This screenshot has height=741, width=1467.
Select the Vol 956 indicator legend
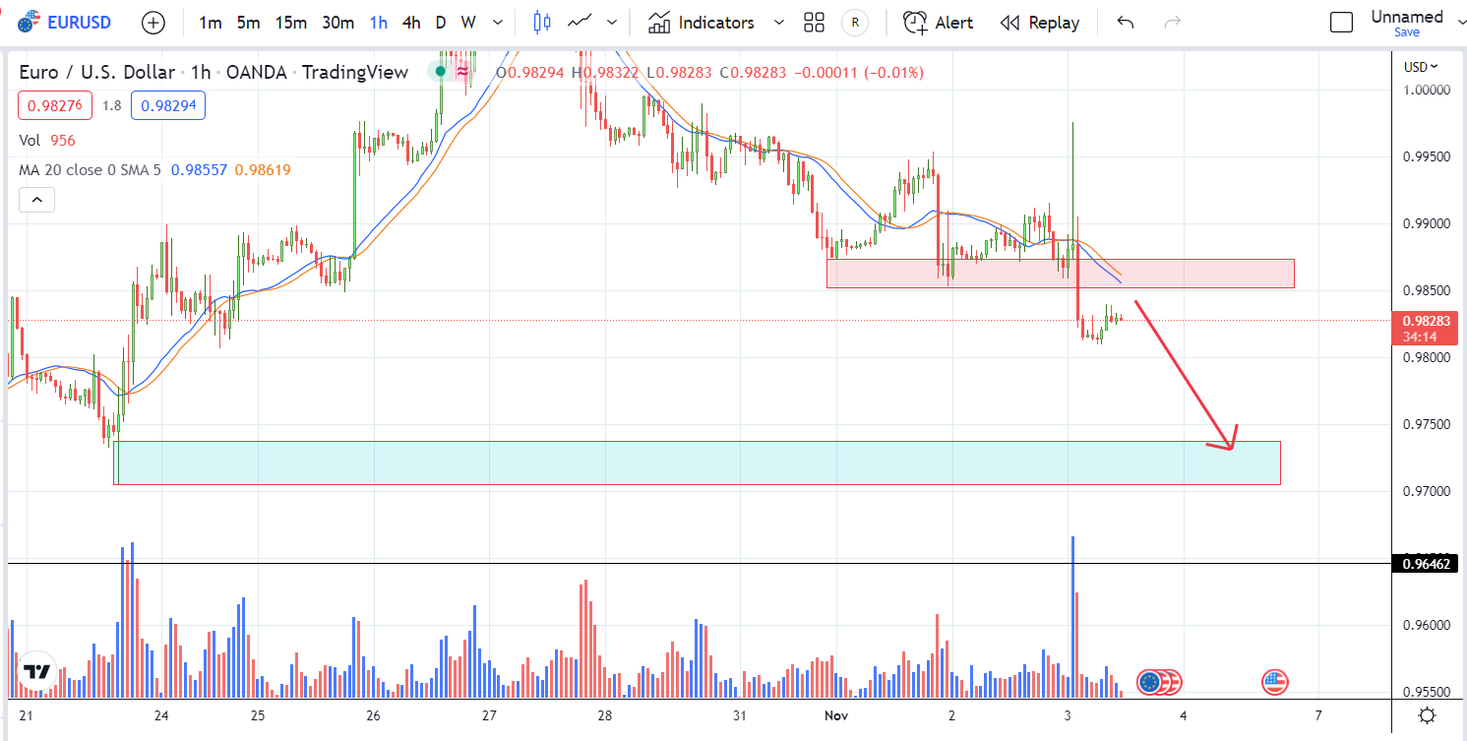[x=48, y=141]
